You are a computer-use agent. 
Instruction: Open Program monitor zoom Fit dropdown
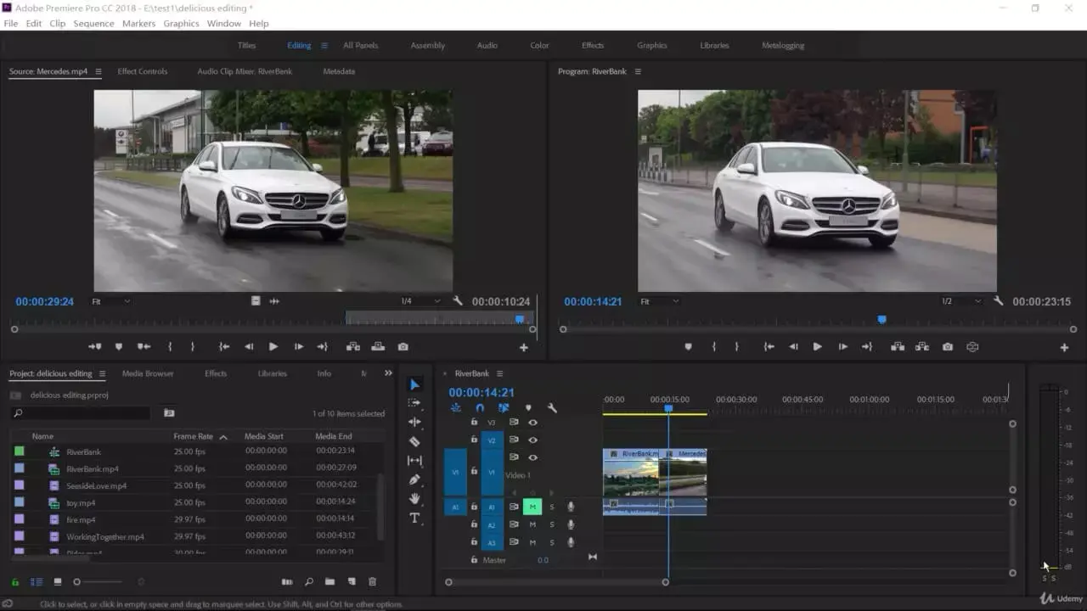coord(659,301)
